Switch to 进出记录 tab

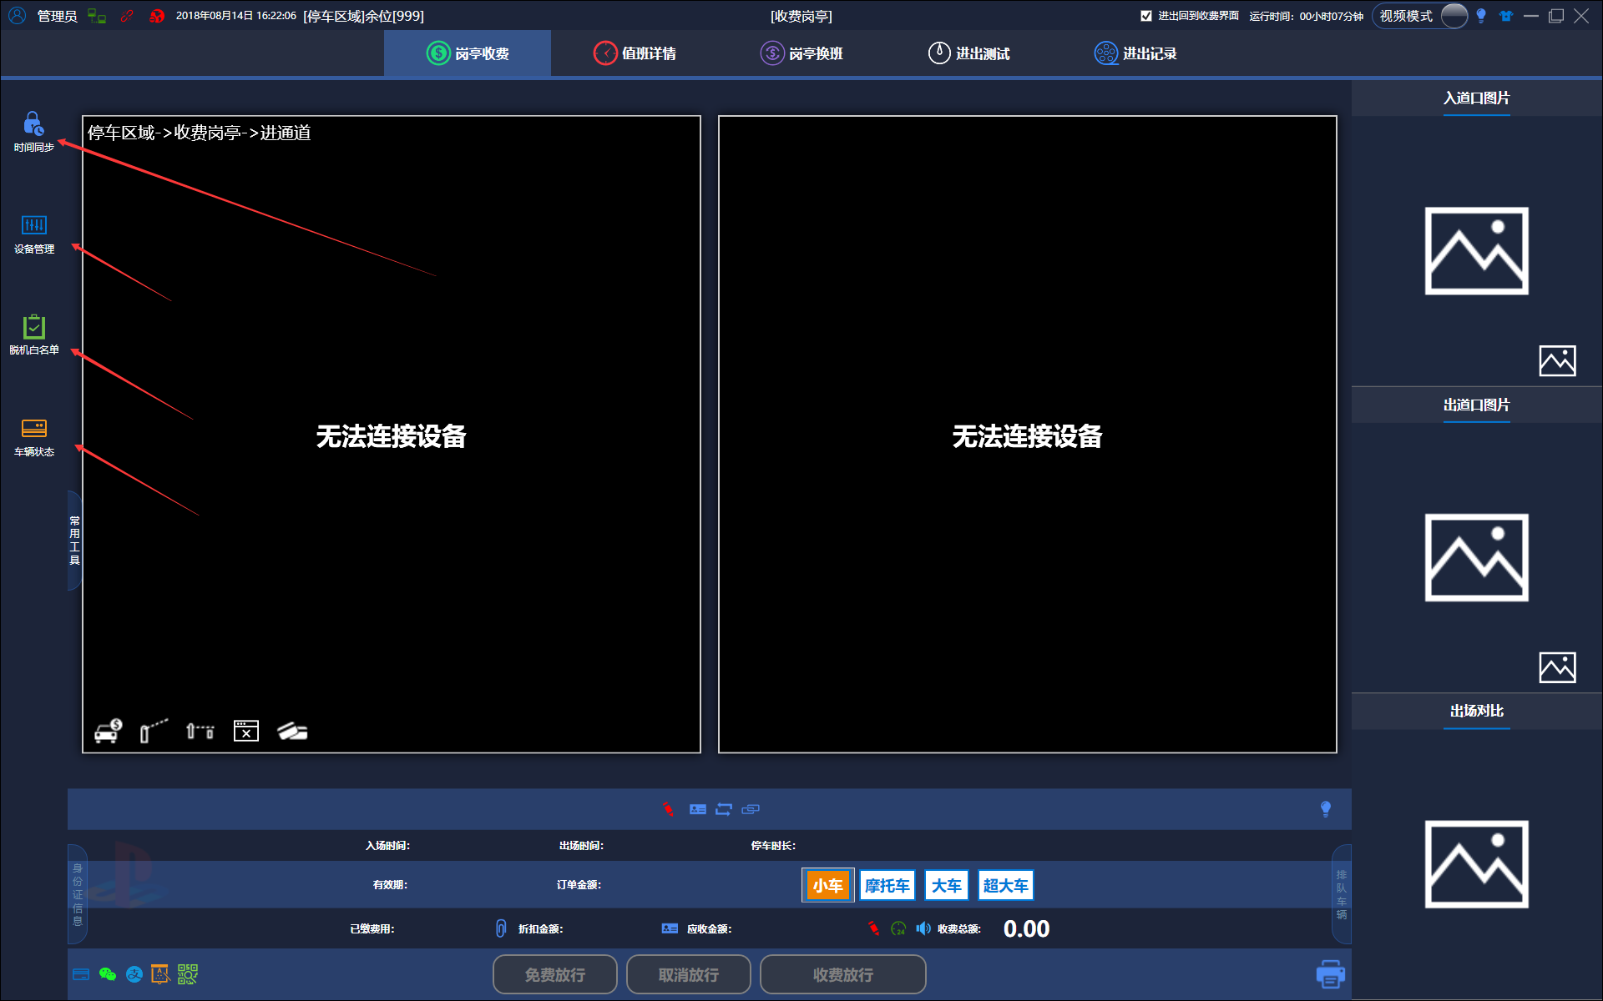click(x=1135, y=53)
